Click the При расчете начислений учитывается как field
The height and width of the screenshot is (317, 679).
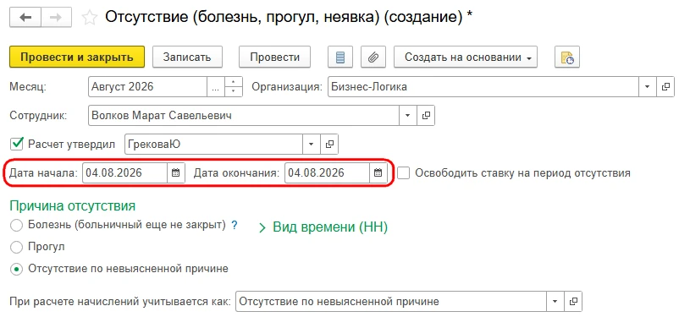click(391, 302)
